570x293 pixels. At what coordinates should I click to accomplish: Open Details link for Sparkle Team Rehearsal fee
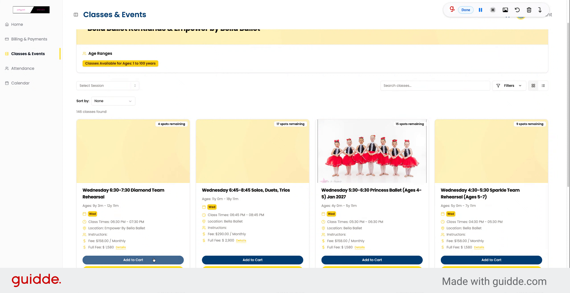point(479,247)
